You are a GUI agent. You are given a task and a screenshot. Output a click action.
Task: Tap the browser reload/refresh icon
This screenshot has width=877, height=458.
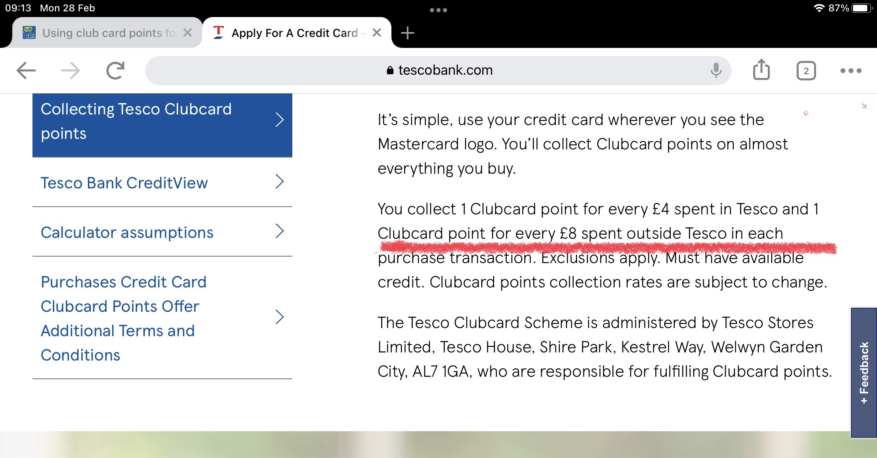115,70
